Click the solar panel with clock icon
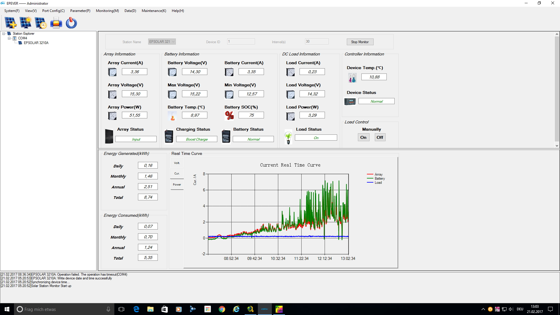The width and height of the screenshot is (560, 315). tap(41, 23)
